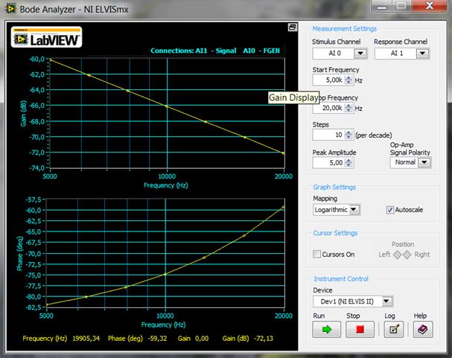Viewport: 452px width, 358px height.
Task: Toggle the Autoscale checkbox
Action: pos(389,210)
